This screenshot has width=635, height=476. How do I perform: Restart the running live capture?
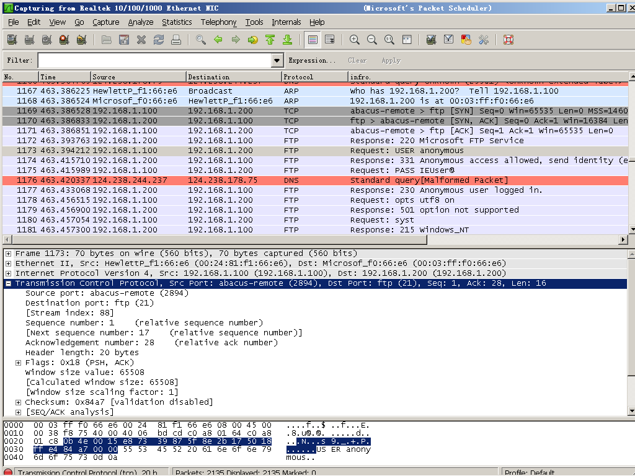81,40
